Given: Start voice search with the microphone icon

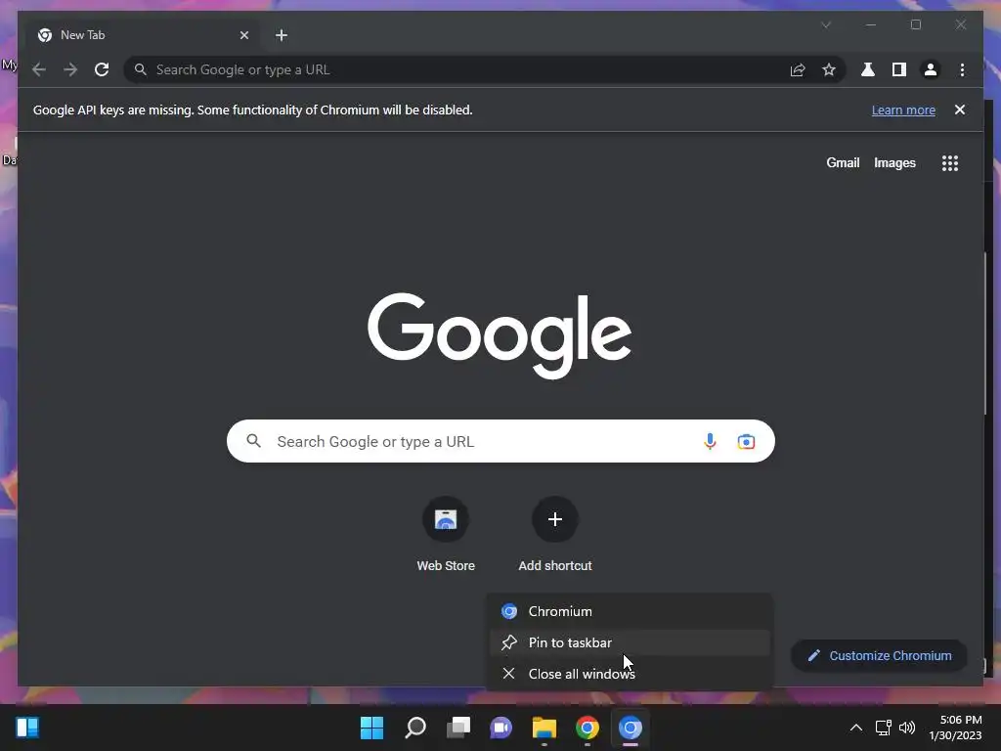Looking at the screenshot, I should (710, 441).
